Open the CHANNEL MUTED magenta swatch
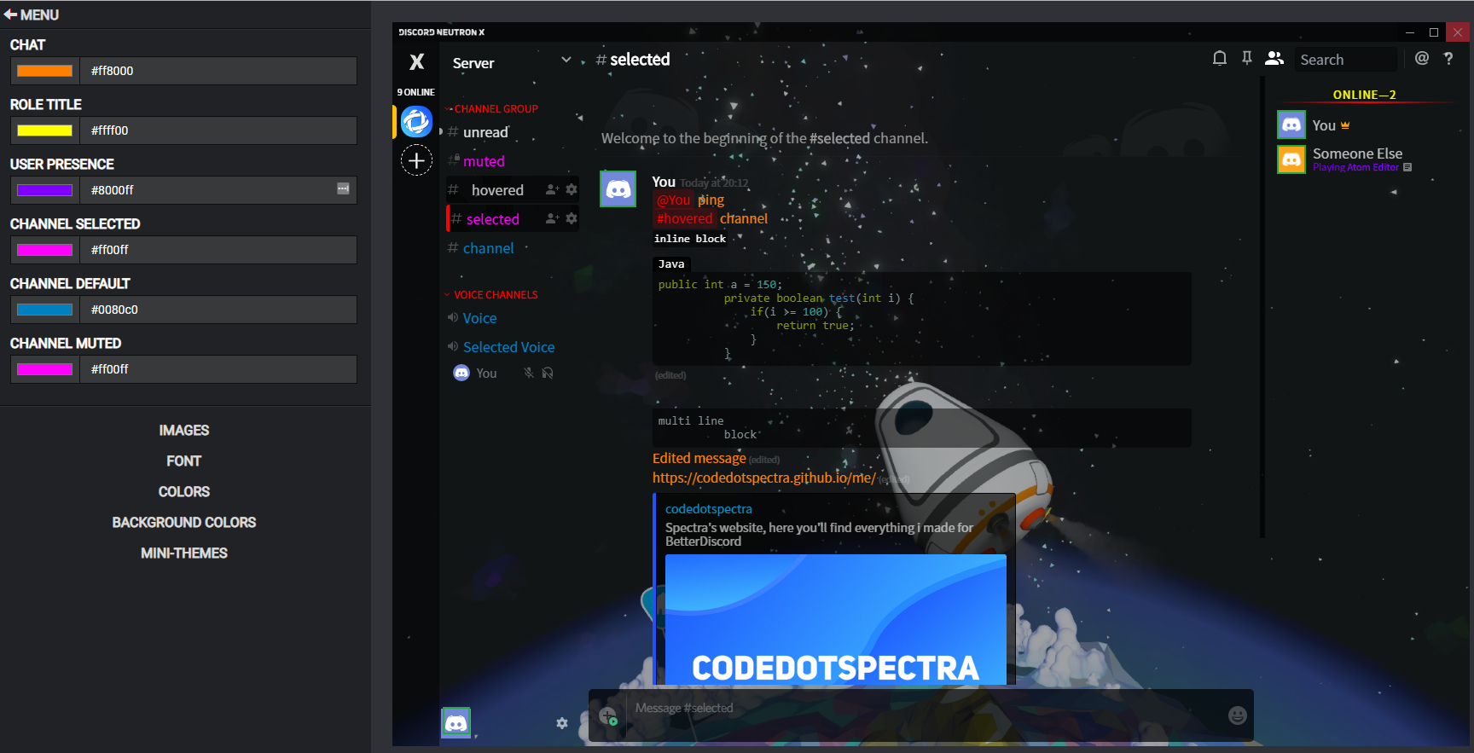Viewport: 1474px width, 753px height. tap(45, 369)
